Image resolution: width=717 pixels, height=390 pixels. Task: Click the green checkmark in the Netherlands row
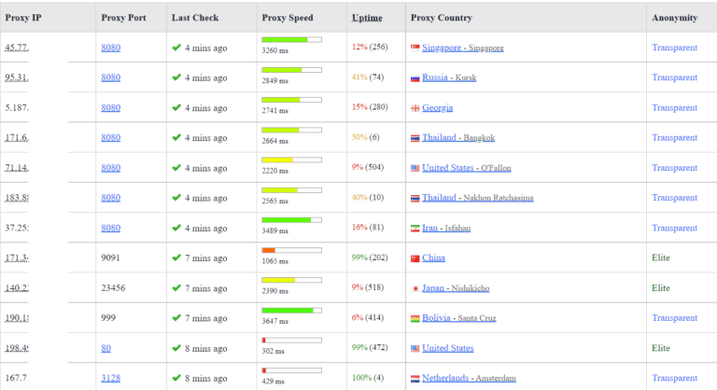coord(176,378)
